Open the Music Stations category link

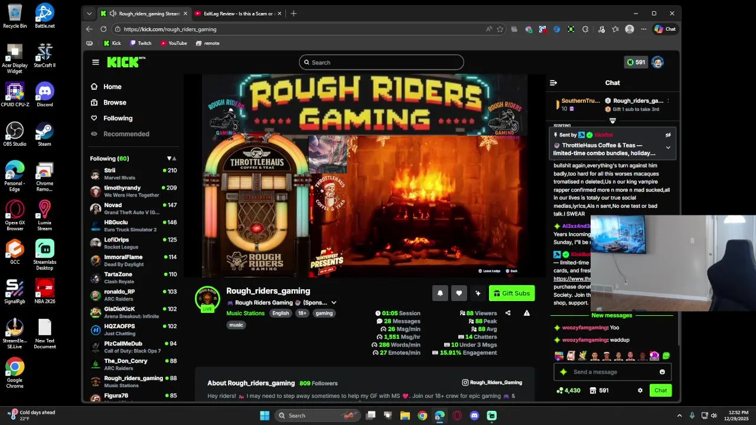pos(245,313)
